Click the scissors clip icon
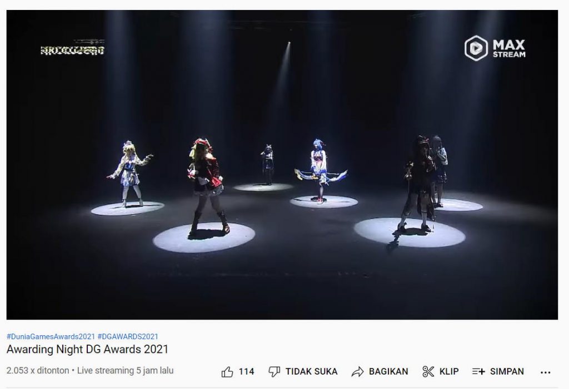This screenshot has height=389, width=569. 428,372
